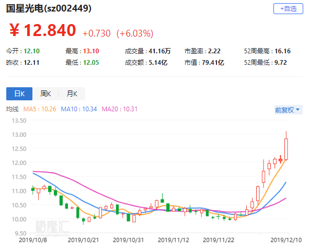Open the 前复权 dropdown
This screenshot has height=244, width=309.
tap(288, 110)
